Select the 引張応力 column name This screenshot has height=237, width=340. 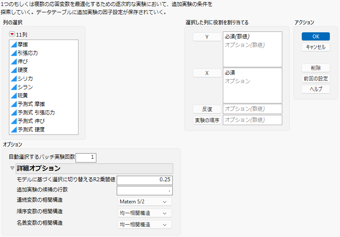pos(28,53)
